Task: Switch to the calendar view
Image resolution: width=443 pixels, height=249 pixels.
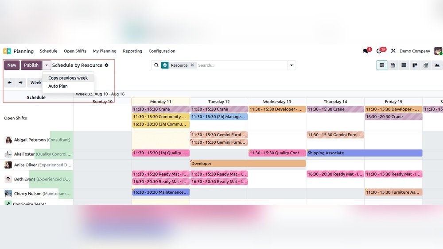Action: (393, 65)
